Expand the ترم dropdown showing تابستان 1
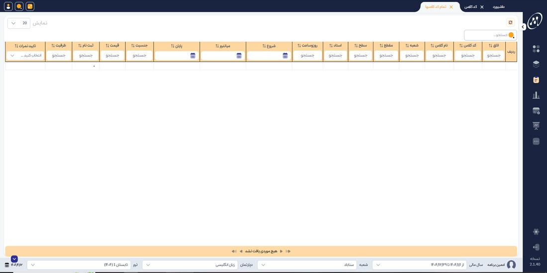Image resolution: width=547 pixels, height=273 pixels. point(79,265)
